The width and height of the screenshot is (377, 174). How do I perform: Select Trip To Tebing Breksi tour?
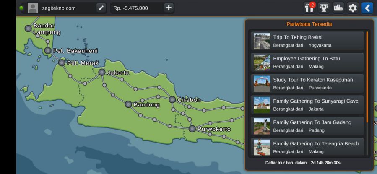[307, 41]
